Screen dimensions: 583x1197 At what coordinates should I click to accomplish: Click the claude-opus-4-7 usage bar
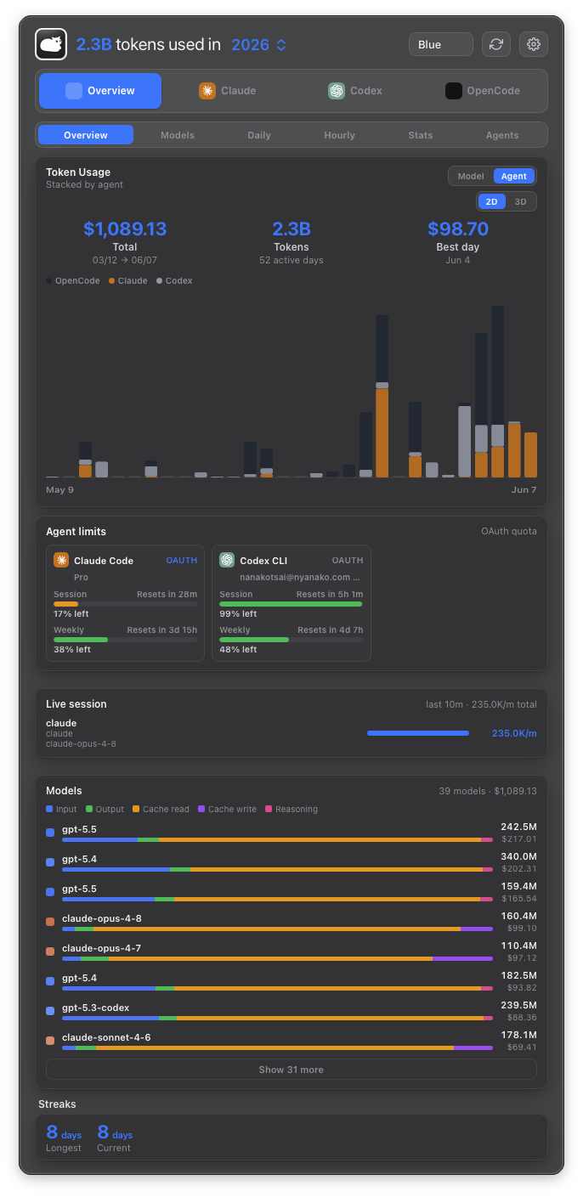277,959
